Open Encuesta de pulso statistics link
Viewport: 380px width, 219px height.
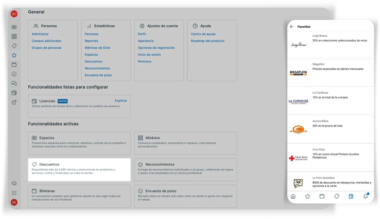click(98, 75)
